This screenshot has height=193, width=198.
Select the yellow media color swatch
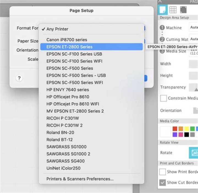click(x=186, y=129)
